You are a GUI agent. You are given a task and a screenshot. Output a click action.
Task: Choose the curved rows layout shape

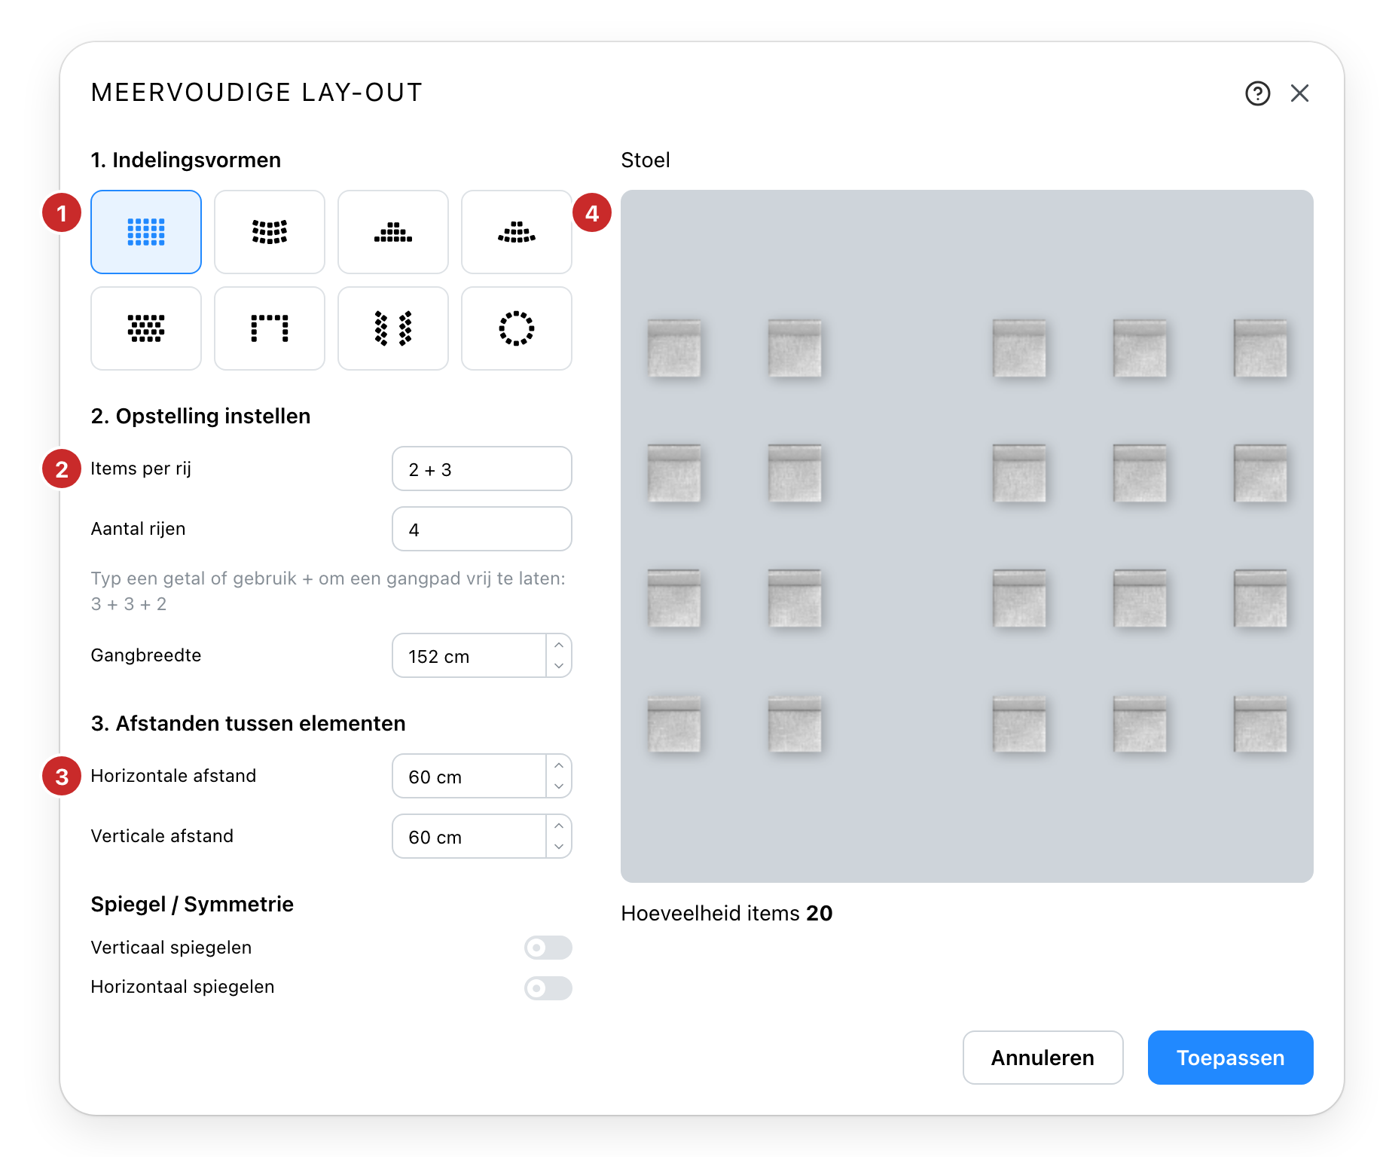pos(270,232)
